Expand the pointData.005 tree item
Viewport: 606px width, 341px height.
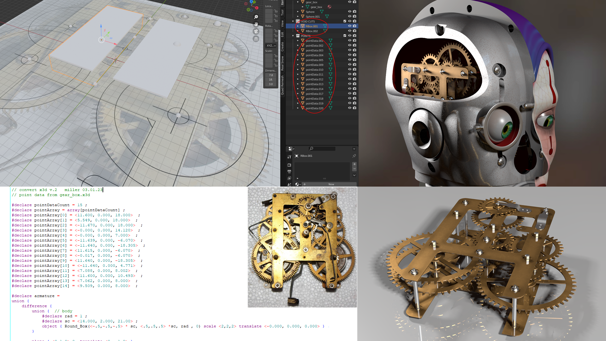tap(298, 60)
